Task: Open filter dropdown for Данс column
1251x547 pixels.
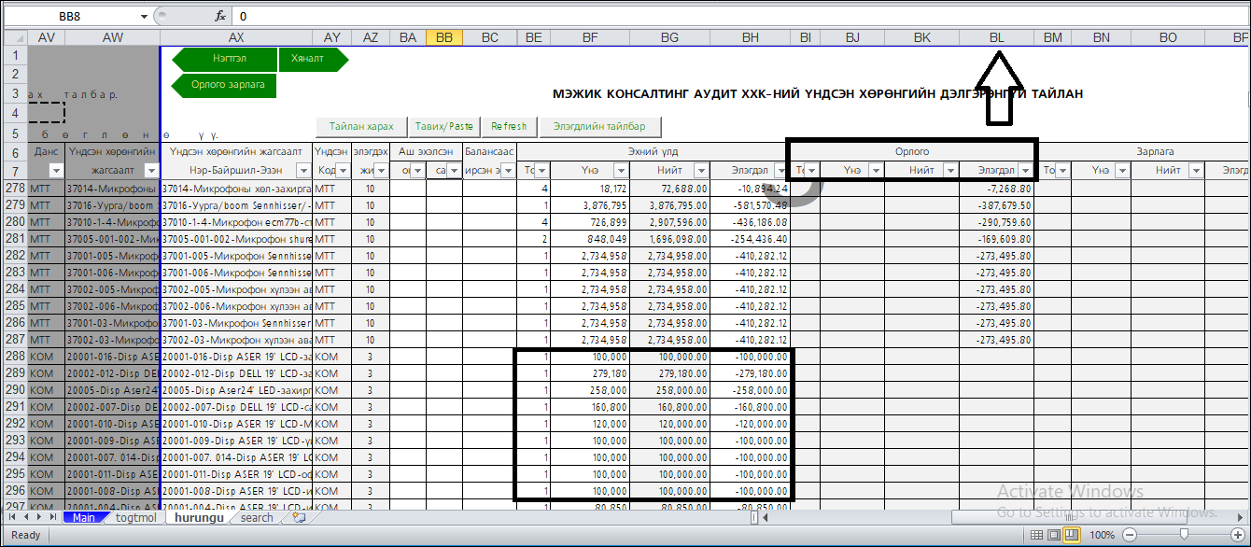Action: [x=55, y=171]
